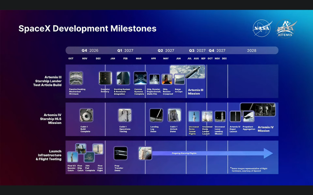Select the Artemis IV Mission text
The image size is (313, 195).
point(266,129)
